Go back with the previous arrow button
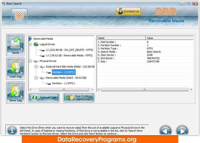200x143 pixels. click(165, 130)
